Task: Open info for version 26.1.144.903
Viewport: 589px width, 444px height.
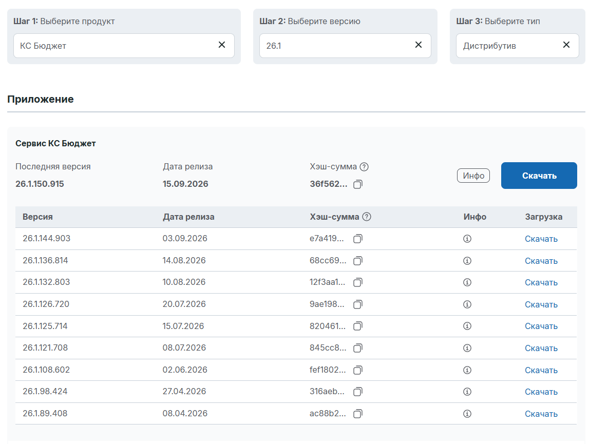Action: [x=467, y=239]
